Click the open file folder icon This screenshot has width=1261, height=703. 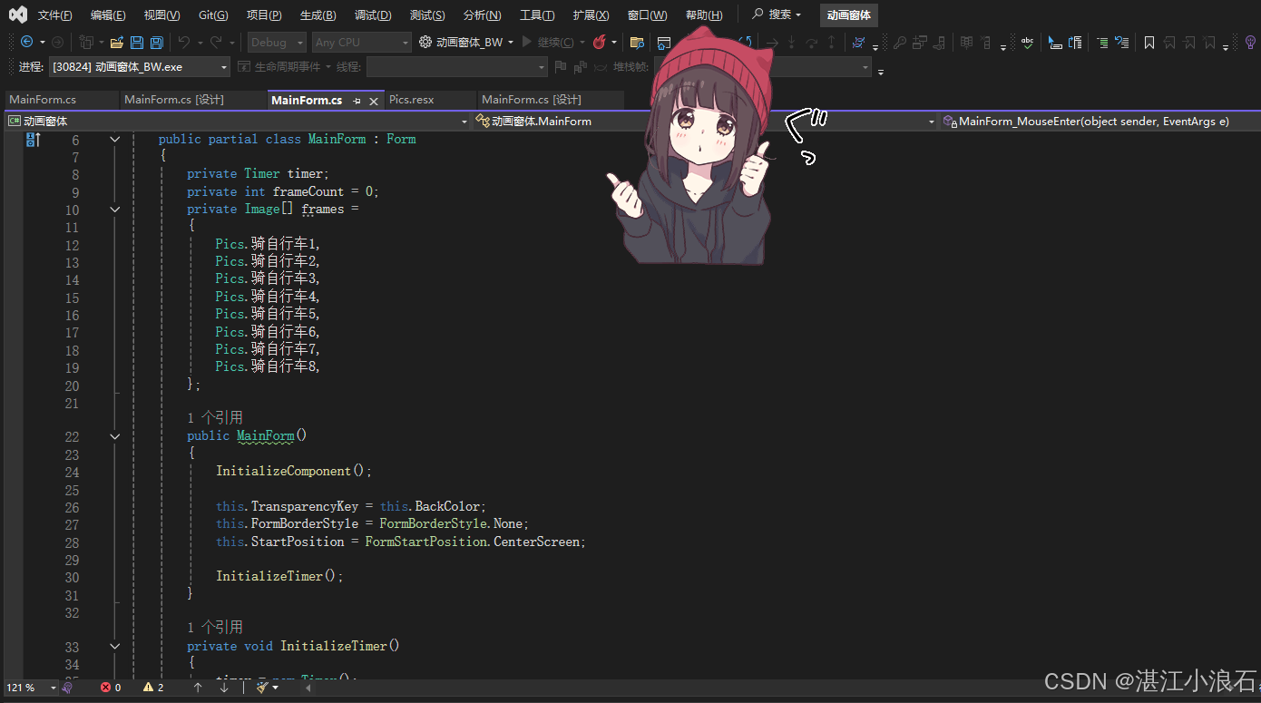pos(116,42)
